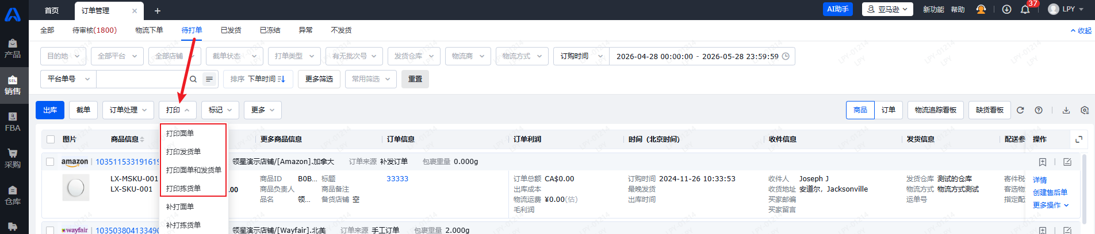Click the search magnifier icon
Viewport: 1095px width, 234px height.
point(193,79)
